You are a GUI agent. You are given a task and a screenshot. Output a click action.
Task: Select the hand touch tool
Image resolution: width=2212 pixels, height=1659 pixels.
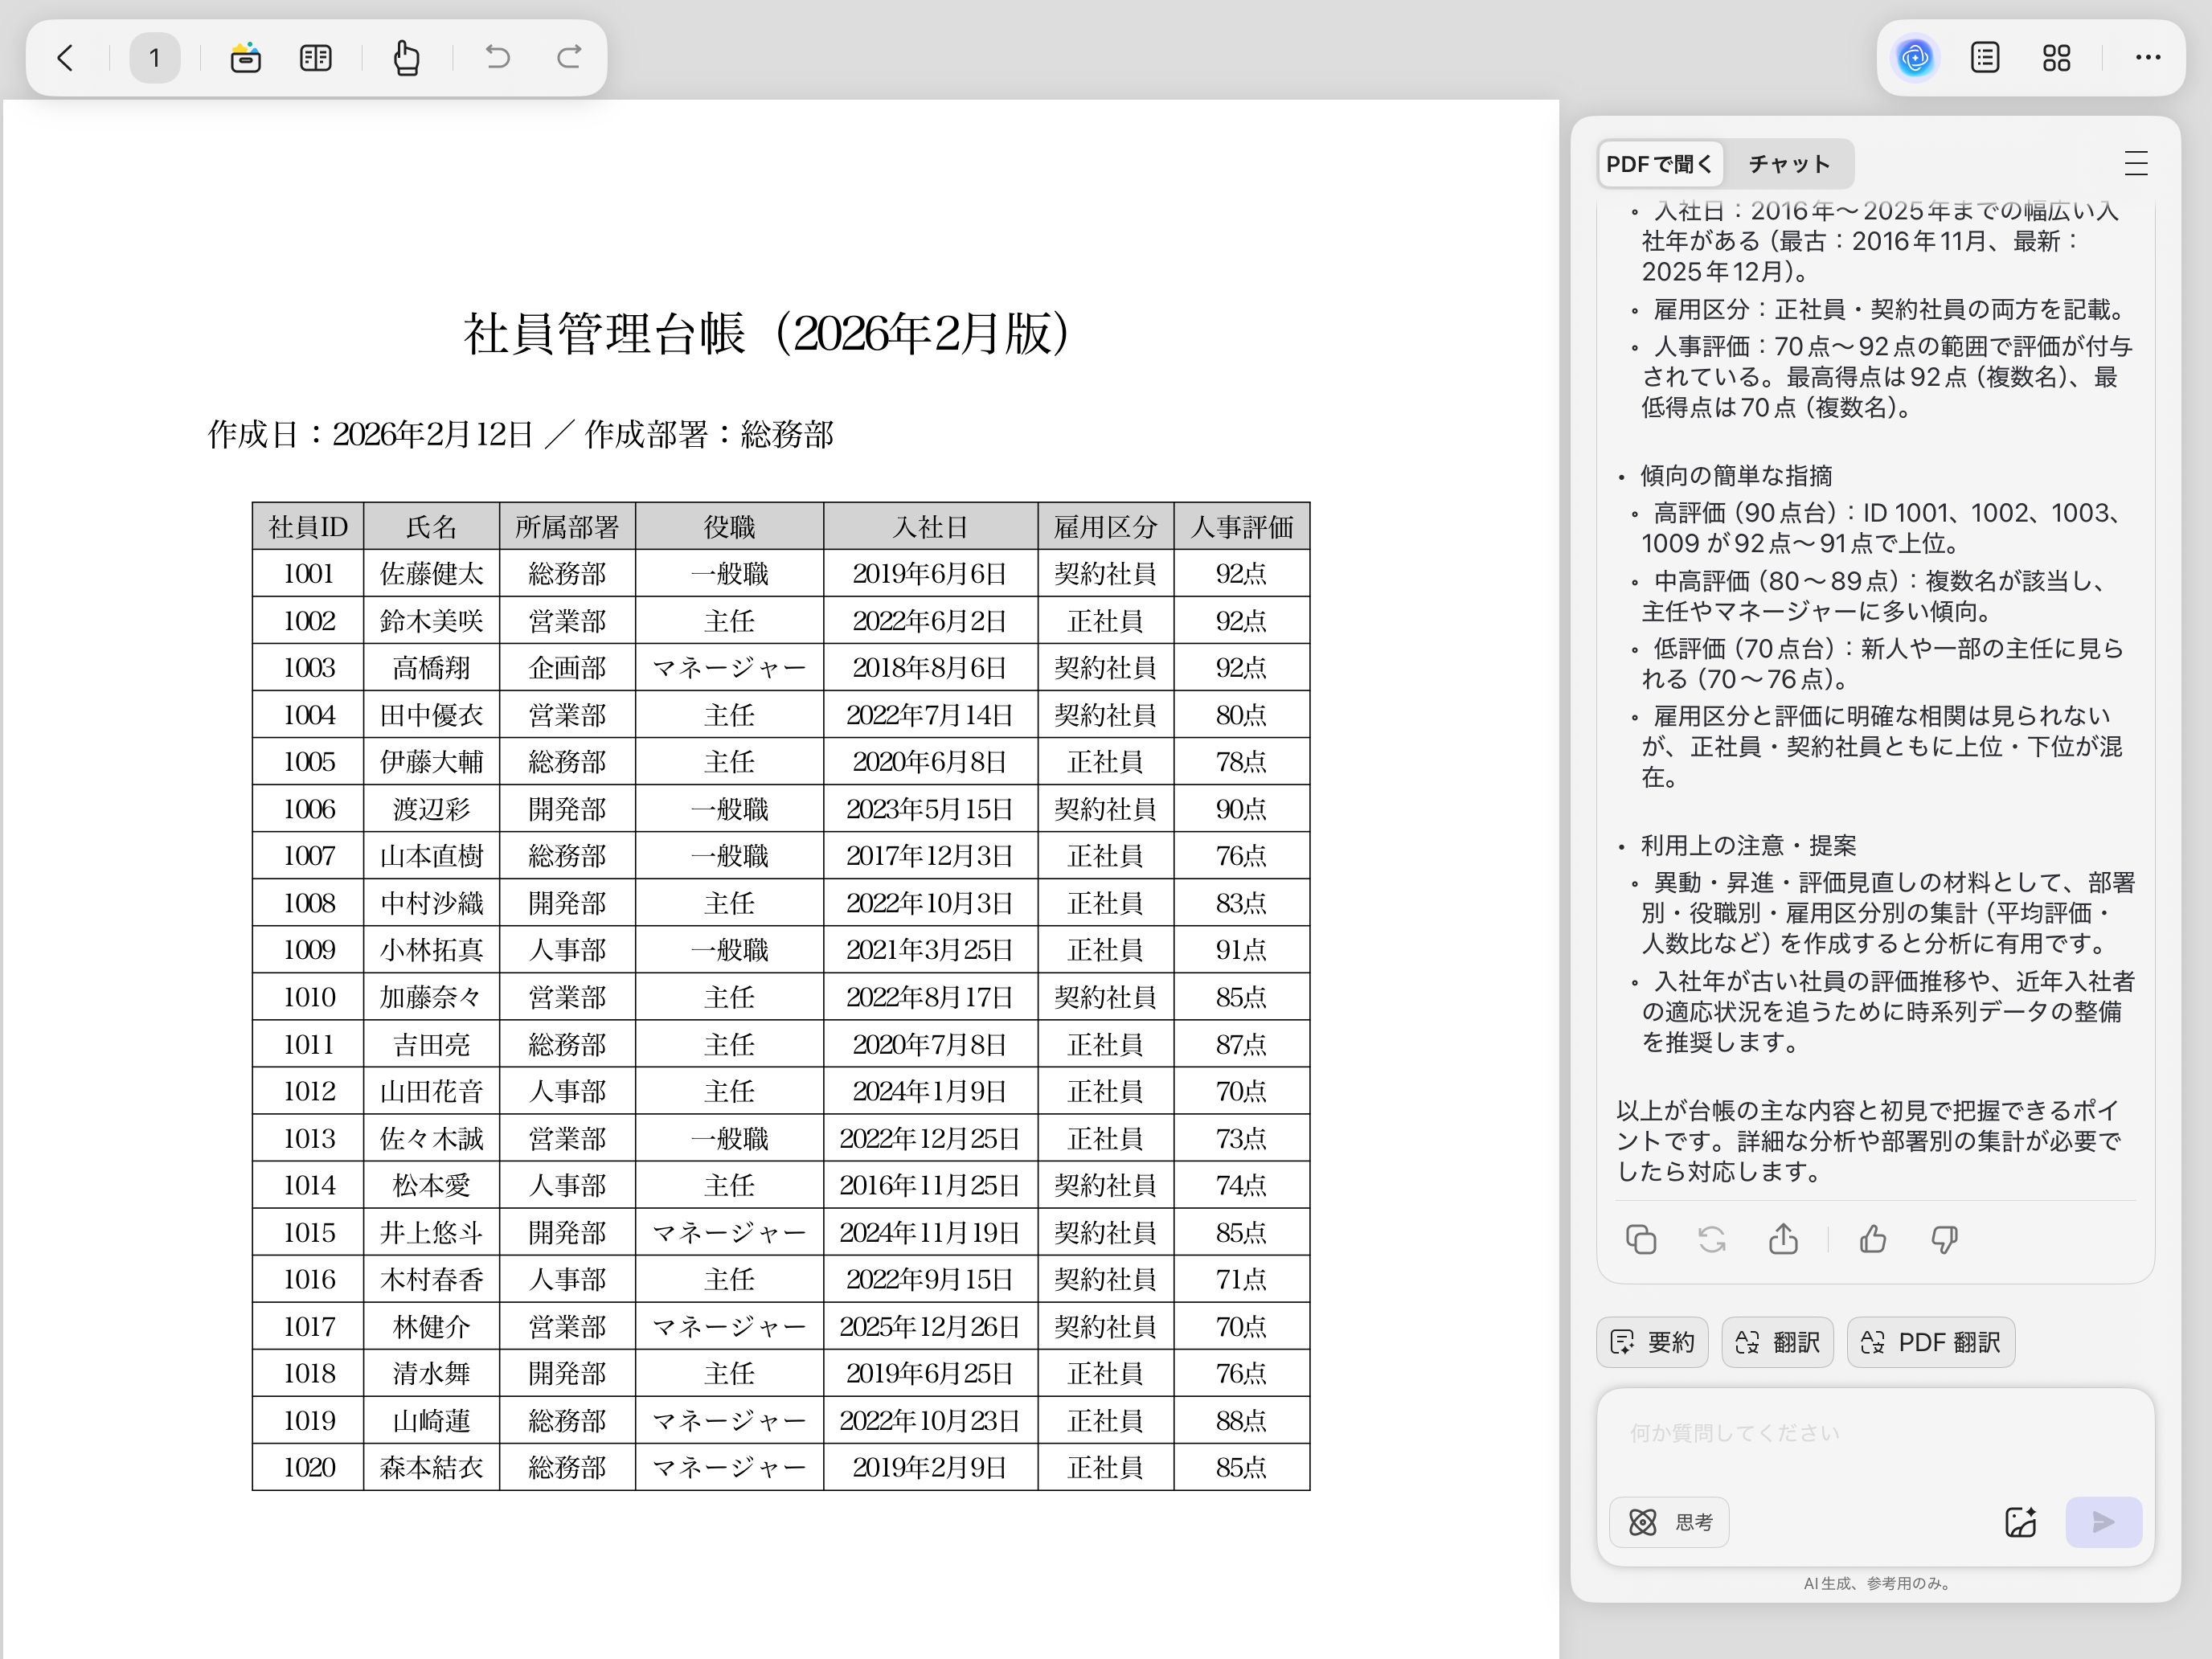406,58
